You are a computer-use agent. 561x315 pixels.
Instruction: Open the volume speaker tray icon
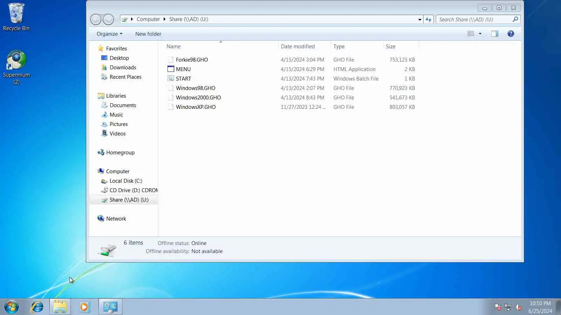518,307
